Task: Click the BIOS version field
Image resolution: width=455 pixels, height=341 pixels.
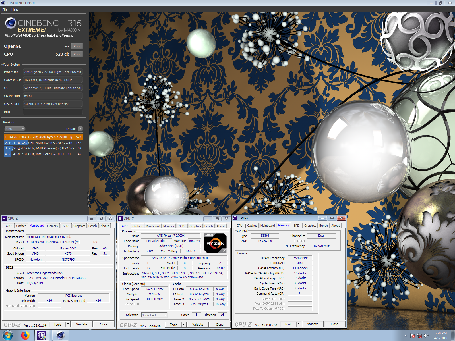Action: click(x=68, y=278)
